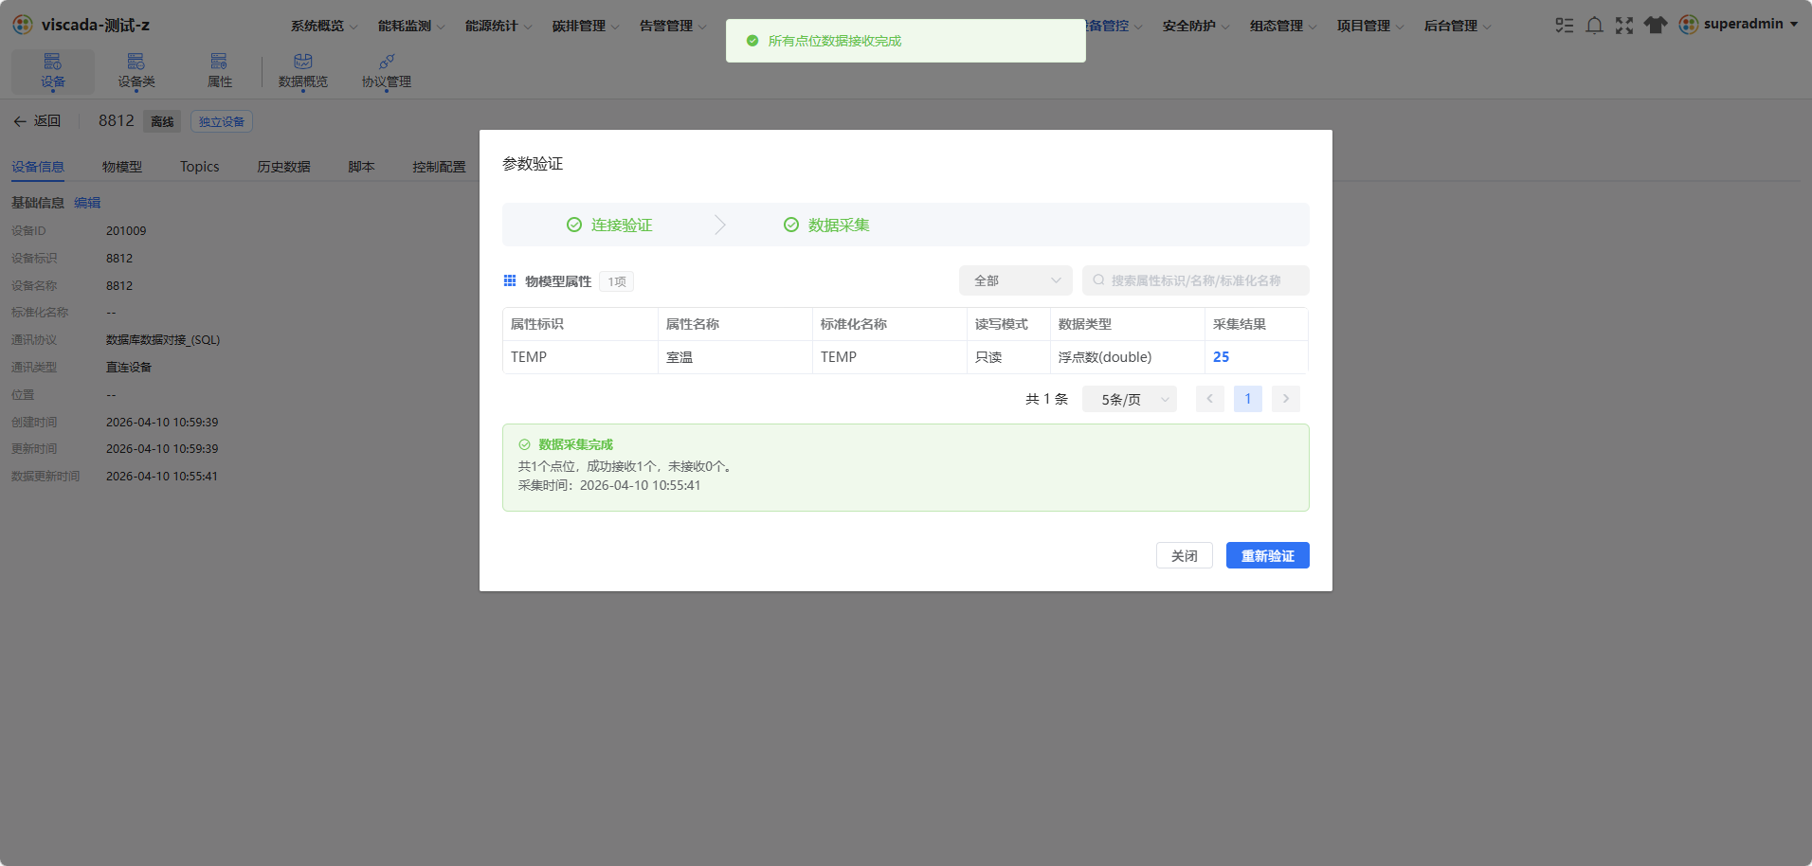Expand the 安全防护 menu
This screenshot has height=866, width=1812.
coord(1196,26)
